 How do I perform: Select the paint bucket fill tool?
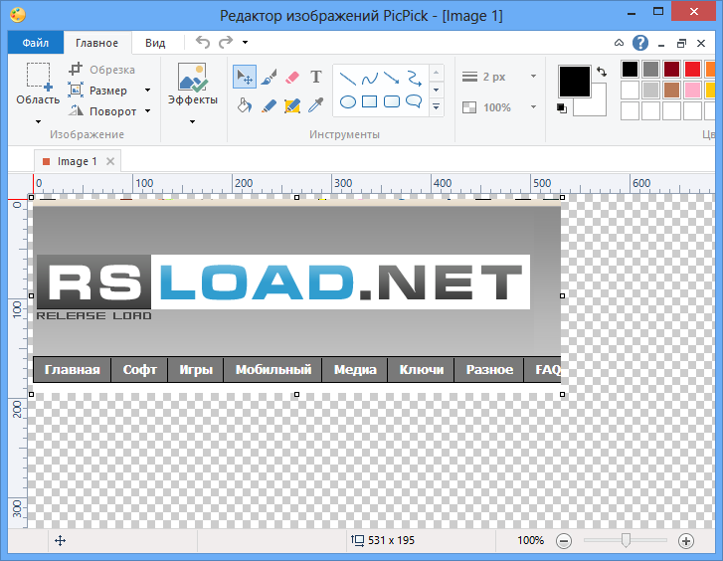(x=245, y=105)
